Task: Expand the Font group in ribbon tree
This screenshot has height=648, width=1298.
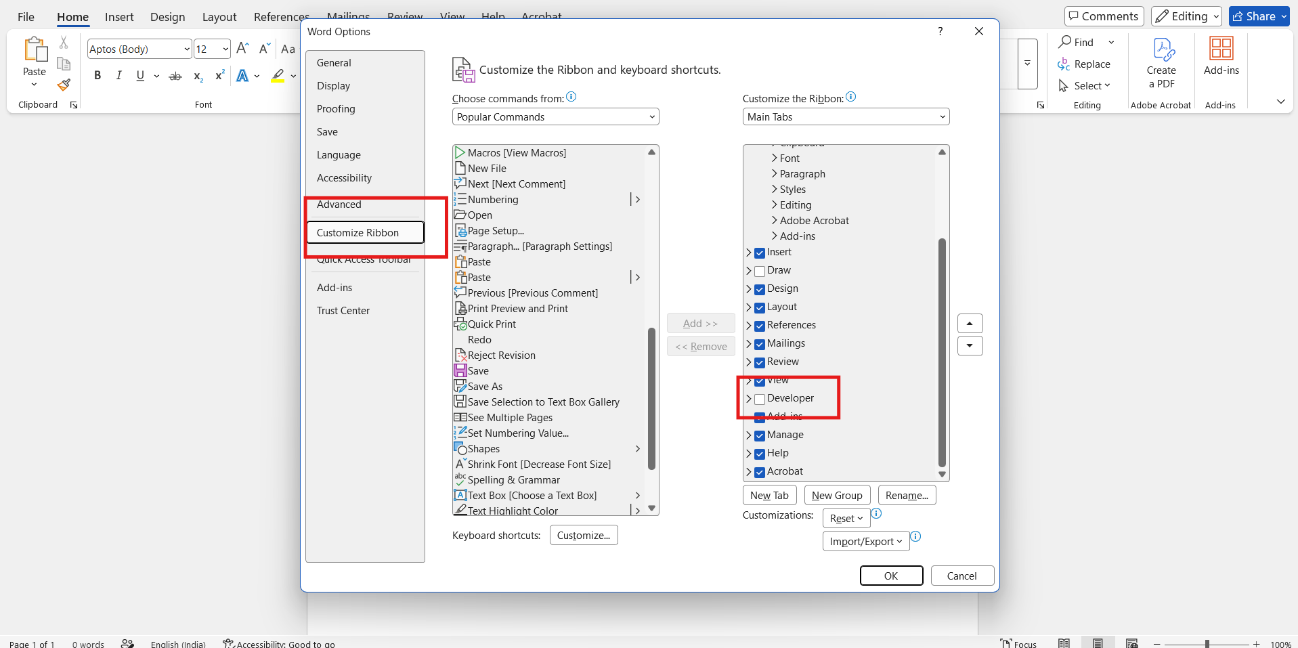Action: point(775,158)
